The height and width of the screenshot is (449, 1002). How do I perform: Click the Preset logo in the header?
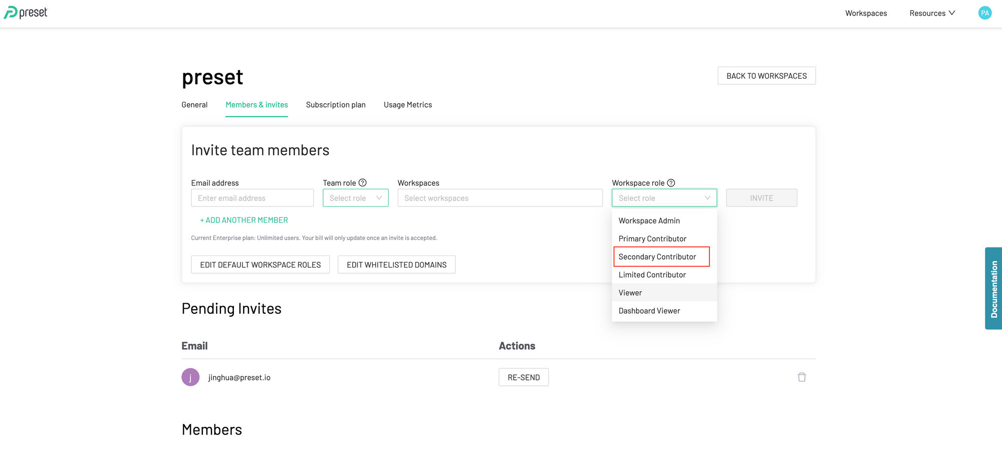coord(26,13)
